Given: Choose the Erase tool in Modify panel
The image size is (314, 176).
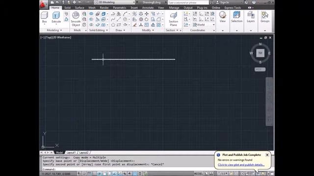Looking at the screenshot, I should point(135,25).
